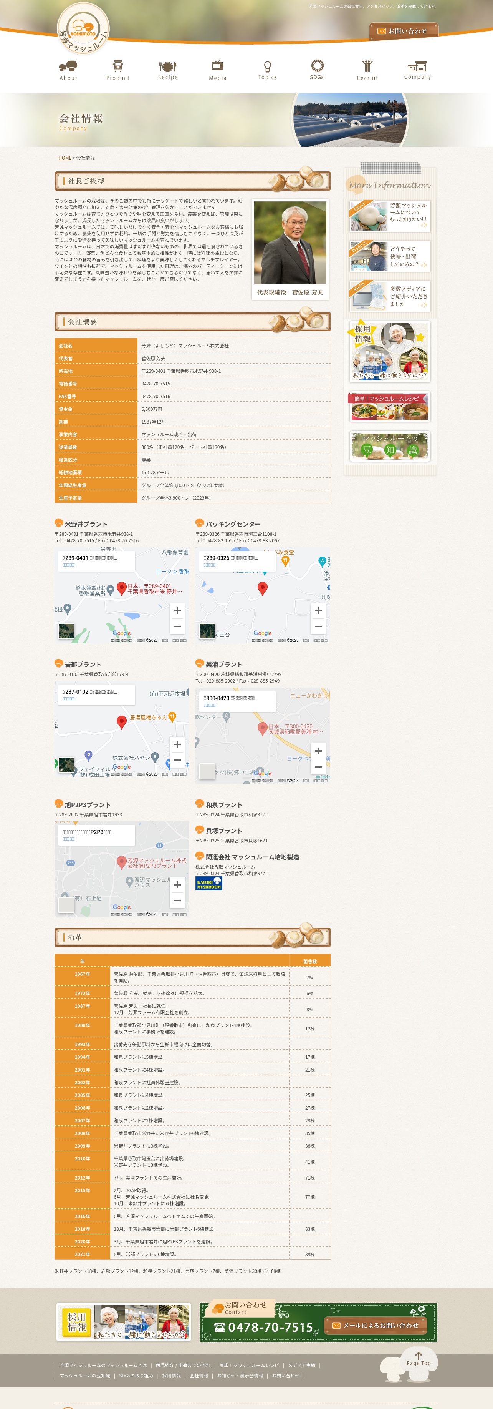This screenshot has width=493, height=1409.
Task: Open footer link メディア実績
Action: tap(301, 1365)
